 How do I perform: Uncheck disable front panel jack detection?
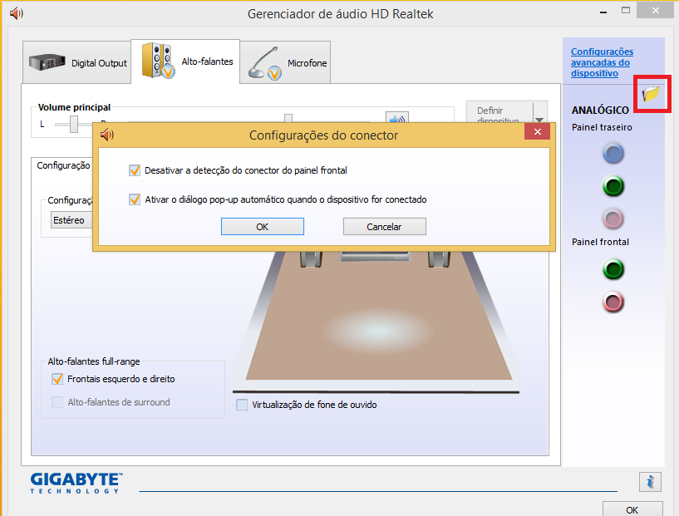[135, 170]
